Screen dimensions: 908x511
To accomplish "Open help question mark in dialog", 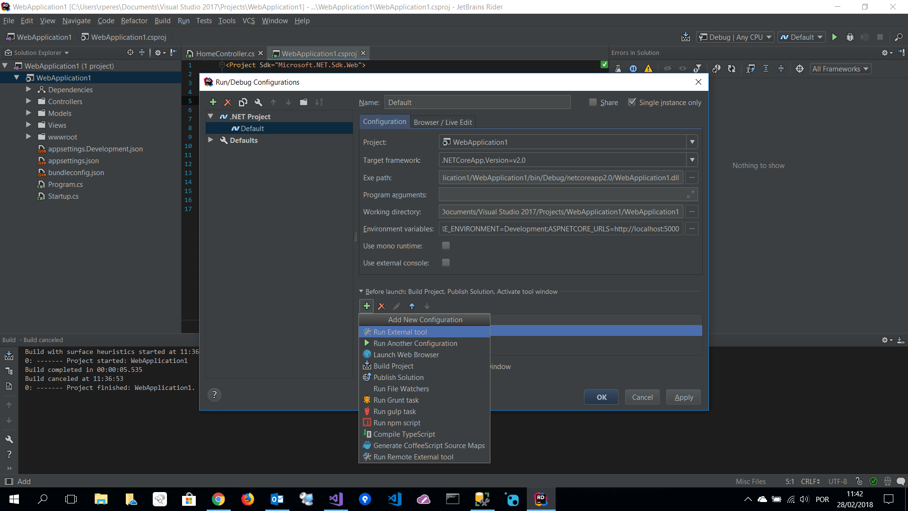I will point(214,395).
